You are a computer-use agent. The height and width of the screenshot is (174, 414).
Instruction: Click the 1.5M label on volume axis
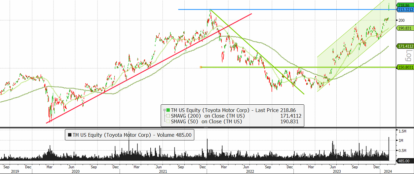click(402, 131)
